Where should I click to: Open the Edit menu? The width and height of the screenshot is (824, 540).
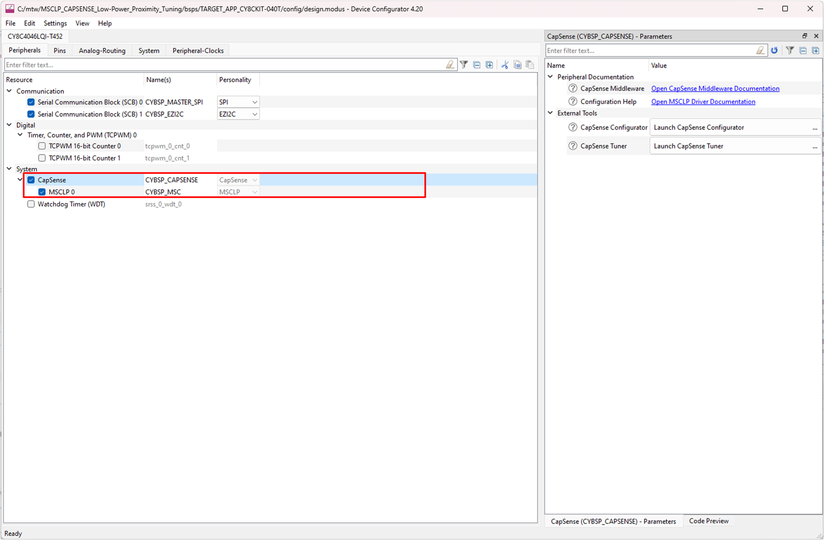[x=30, y=23]
